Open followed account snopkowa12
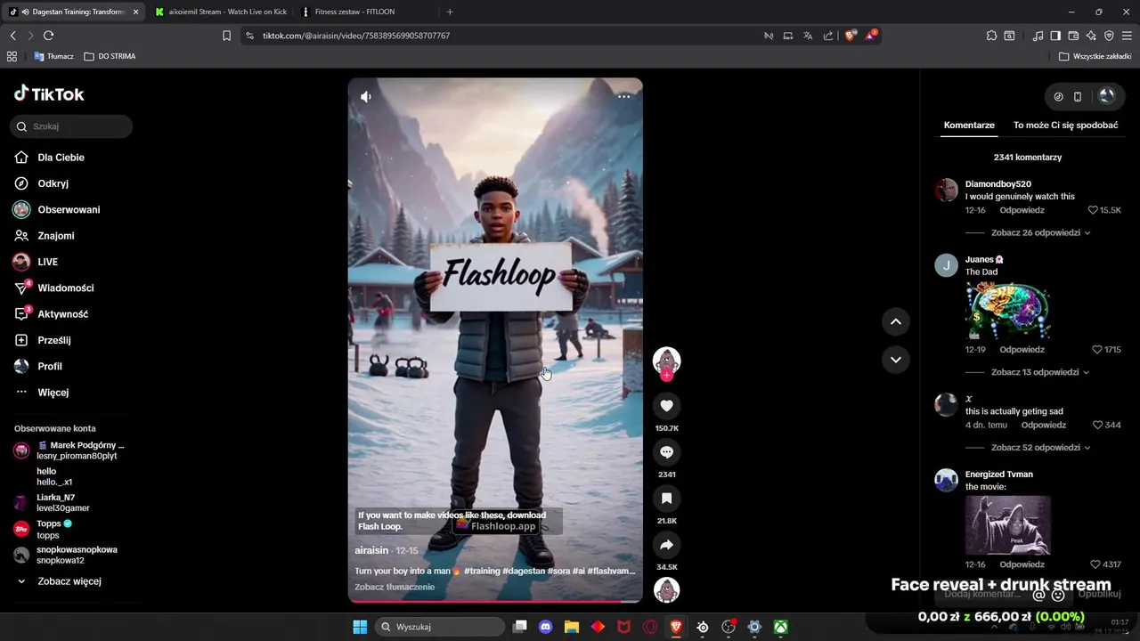 coord(71,556)
